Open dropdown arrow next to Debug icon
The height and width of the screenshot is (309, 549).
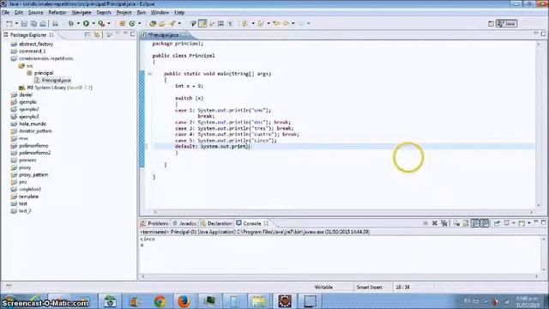78,23
